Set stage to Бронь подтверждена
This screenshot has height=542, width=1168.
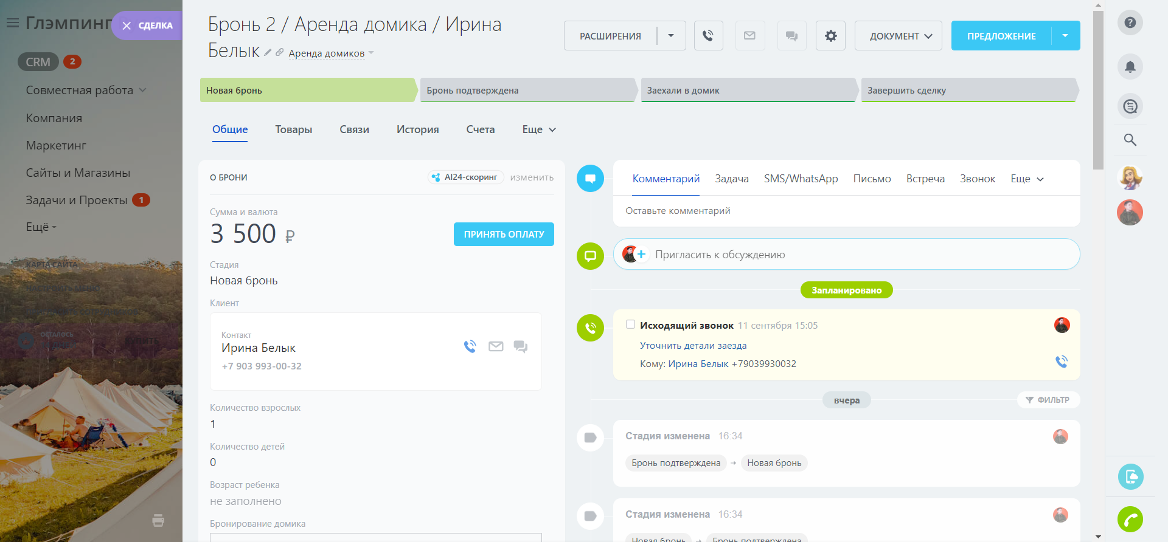tap(527, 90)
